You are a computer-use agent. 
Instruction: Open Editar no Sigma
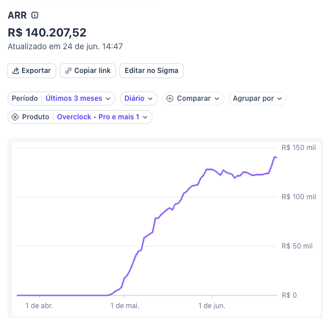point(151,71)
